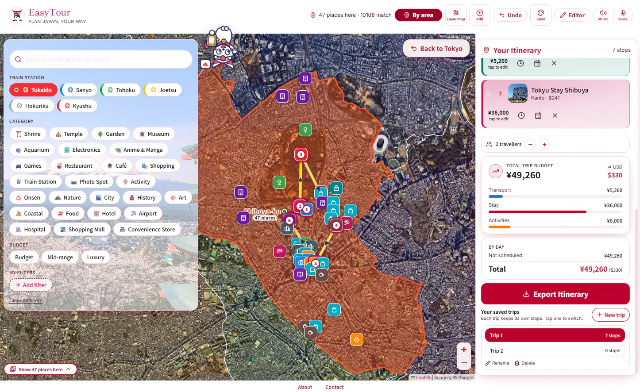The width and height of the screenshot is (640, 392).
Task: Toggle the Sanyo train line filter
Action: coord(79,90)
